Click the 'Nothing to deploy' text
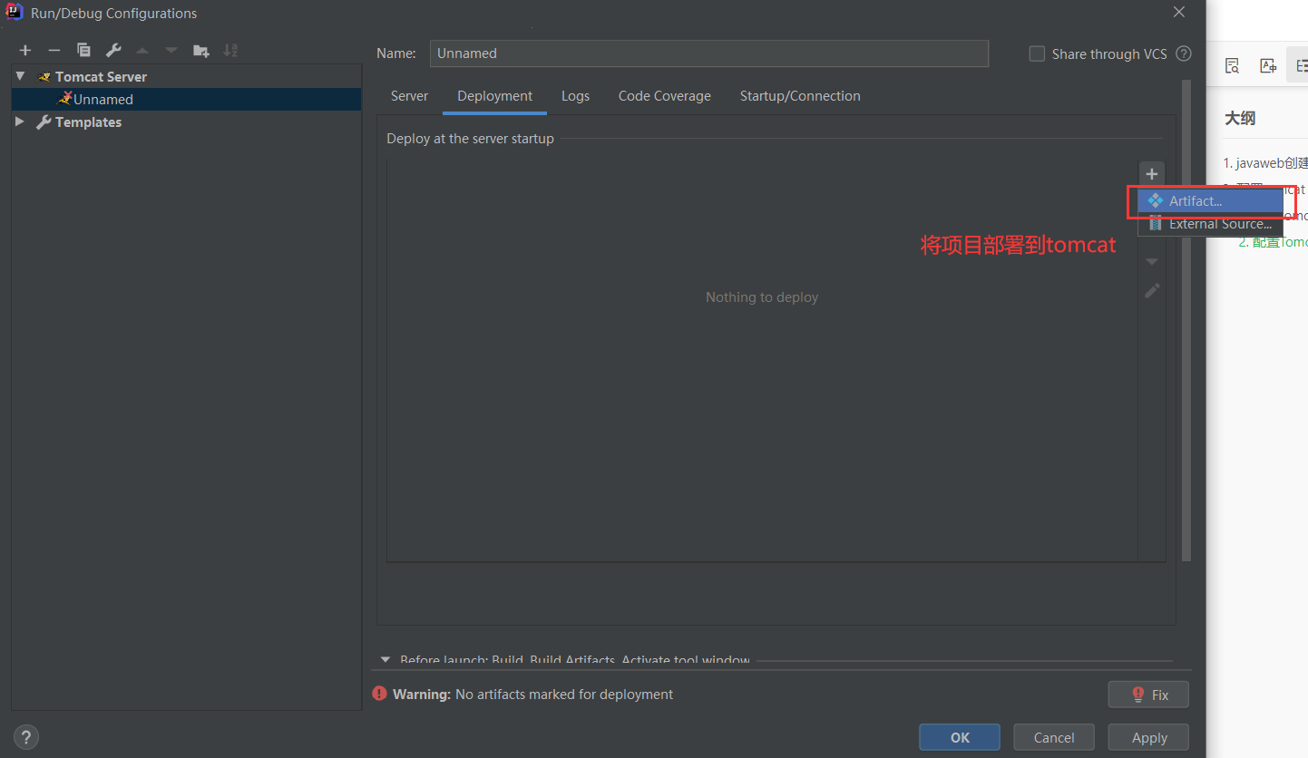This screenshot has height=758, width=1308. pos(762,296)
